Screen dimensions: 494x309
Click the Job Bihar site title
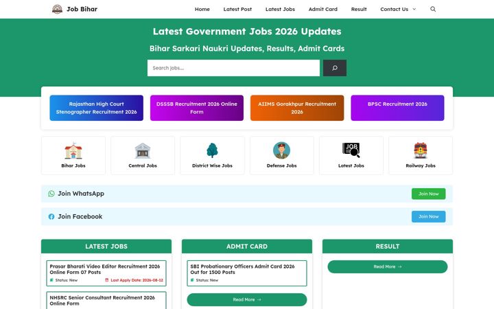pos(82,9)
